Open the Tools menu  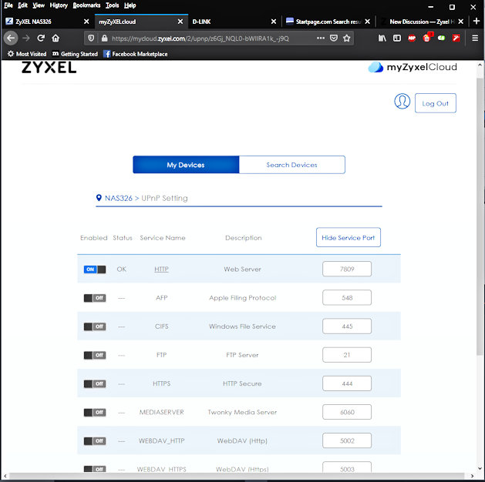(113, 5)
